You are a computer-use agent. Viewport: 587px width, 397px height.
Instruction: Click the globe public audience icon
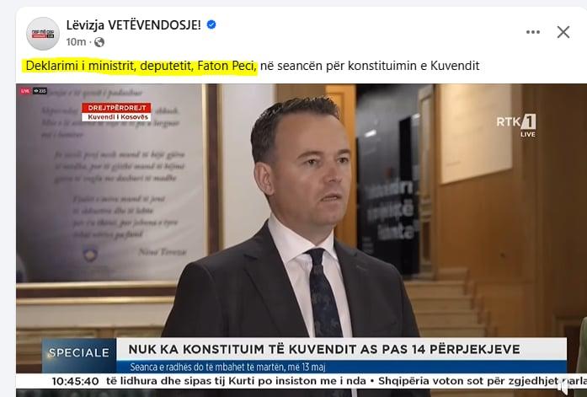(99, 42)
